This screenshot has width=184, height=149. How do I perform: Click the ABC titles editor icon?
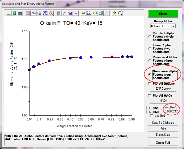pos(33,13)
